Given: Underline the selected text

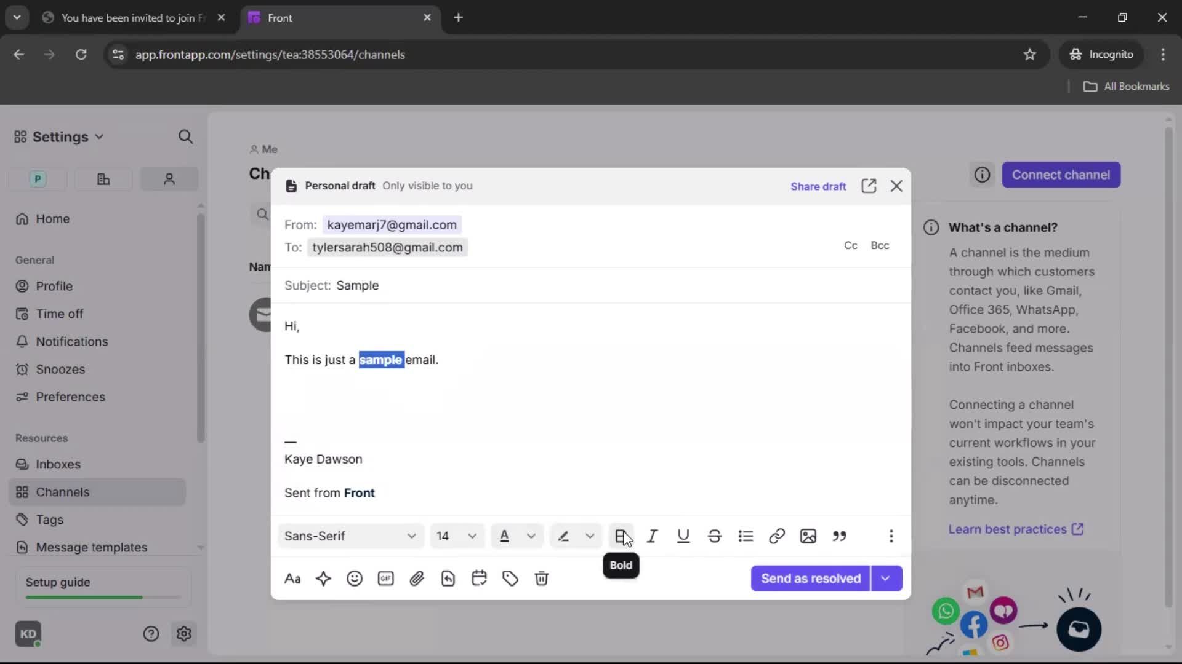Looking at the screenshot, I should pos(683,536).
